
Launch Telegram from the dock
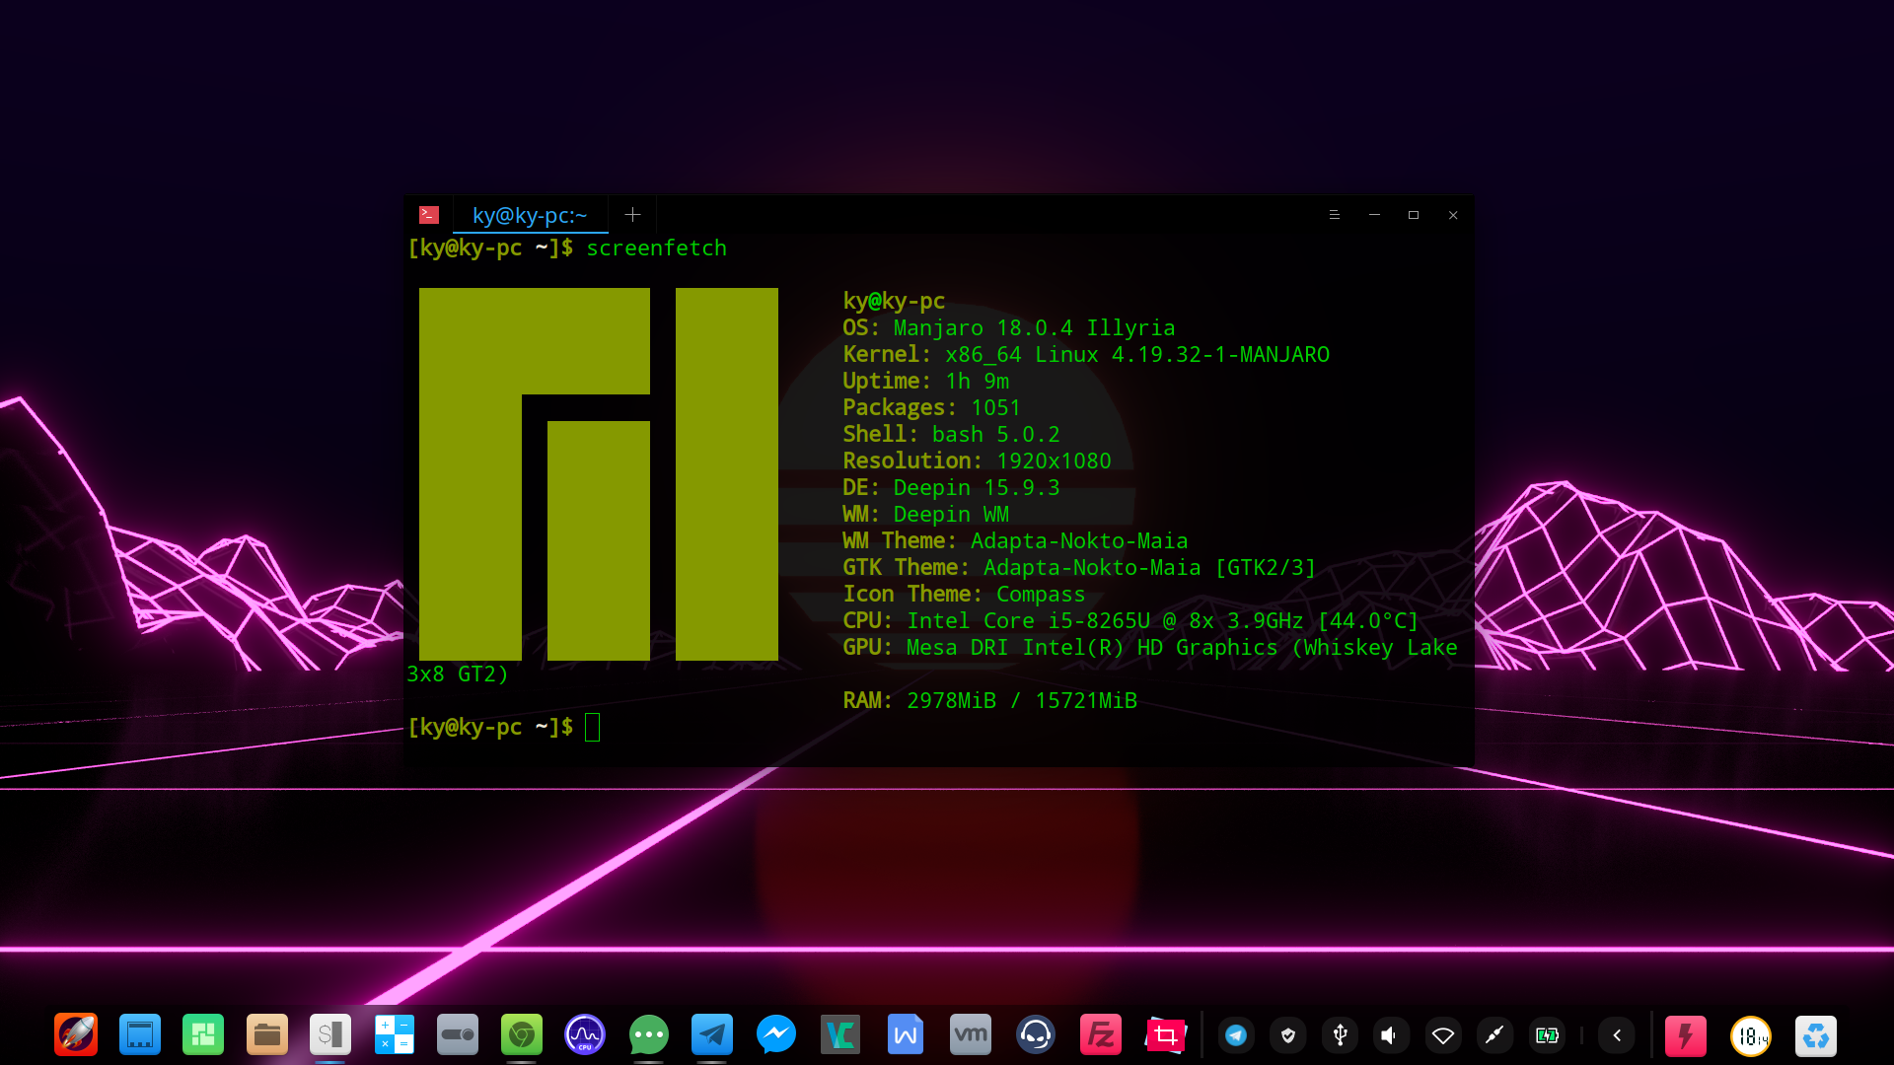(712, 1035)
